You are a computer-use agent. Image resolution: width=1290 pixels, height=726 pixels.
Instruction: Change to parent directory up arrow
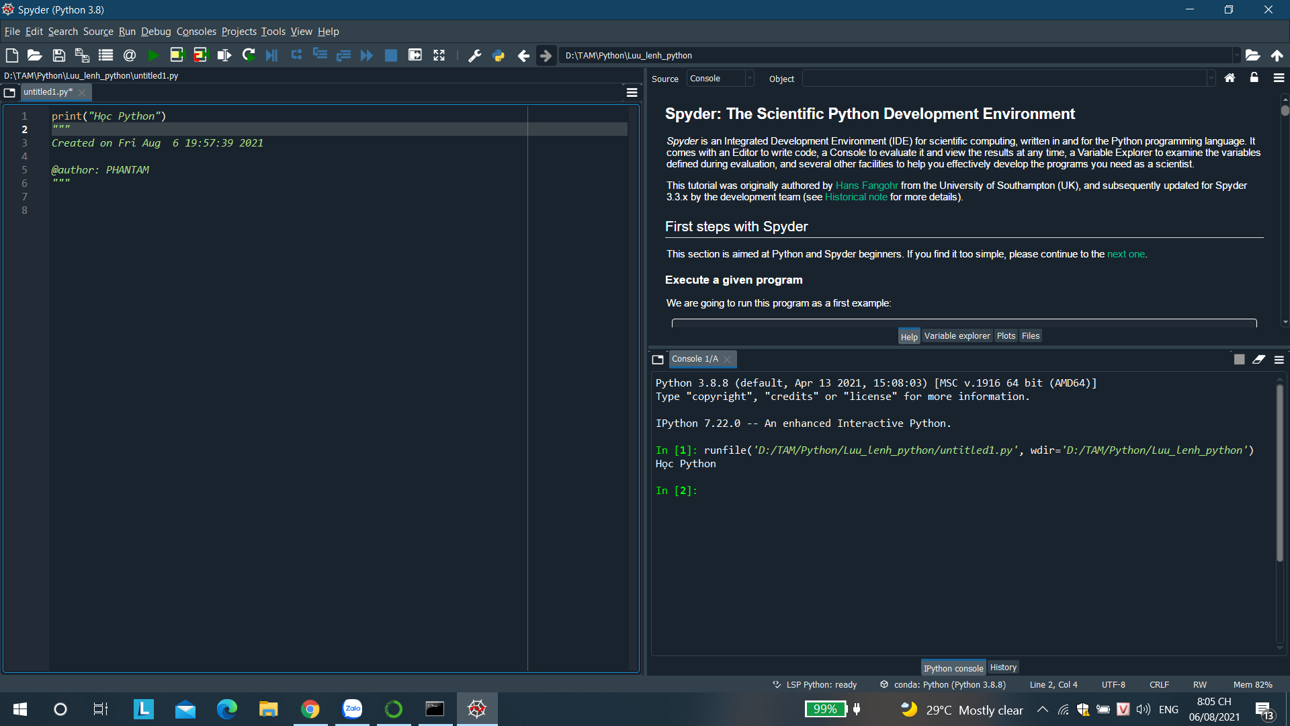point(1277,55)
